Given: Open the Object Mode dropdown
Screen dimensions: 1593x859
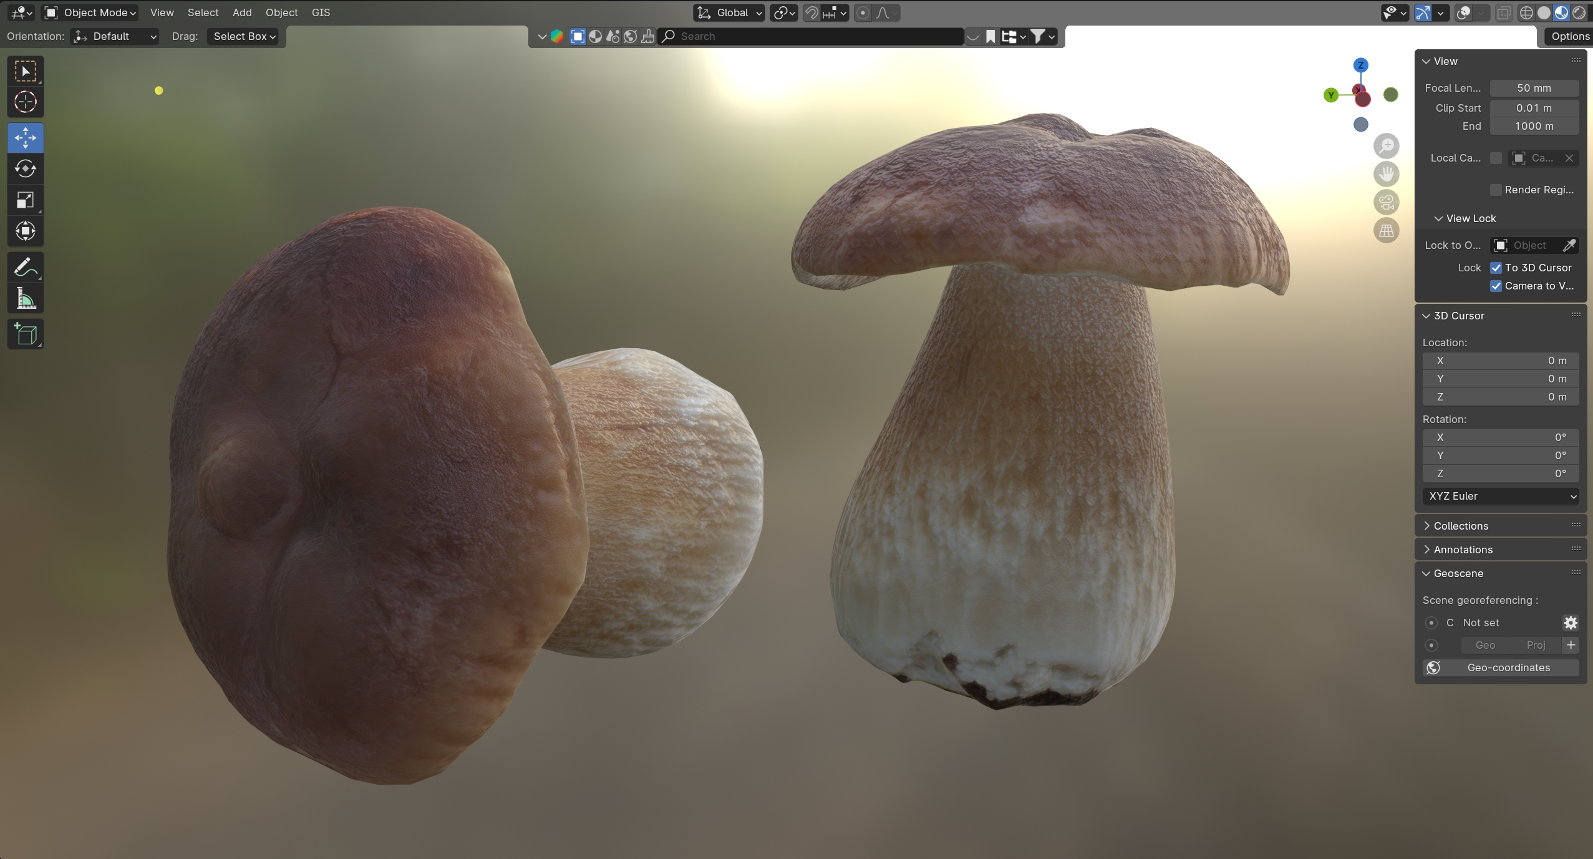Looking at the screenshot, I should point(90,12).
